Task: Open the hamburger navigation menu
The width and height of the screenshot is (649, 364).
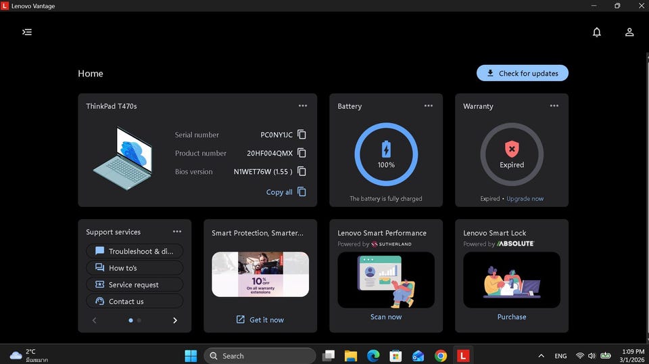Action: click(x=27, y=32)
